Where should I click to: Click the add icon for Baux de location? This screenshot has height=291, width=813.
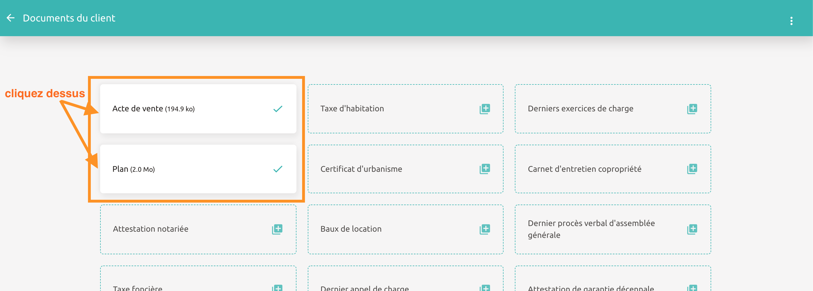coord(485,229)
